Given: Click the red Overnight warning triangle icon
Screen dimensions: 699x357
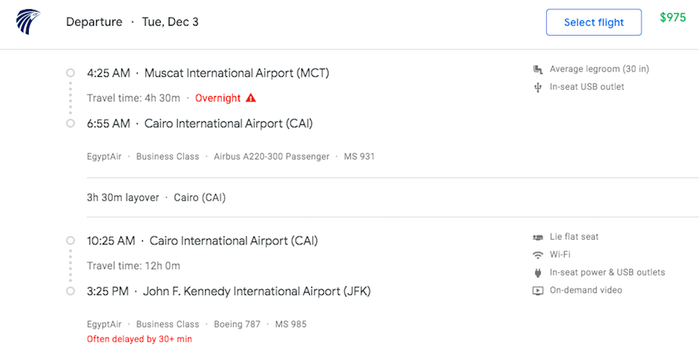Looking at the screenshot, I should tap(251, 98).
